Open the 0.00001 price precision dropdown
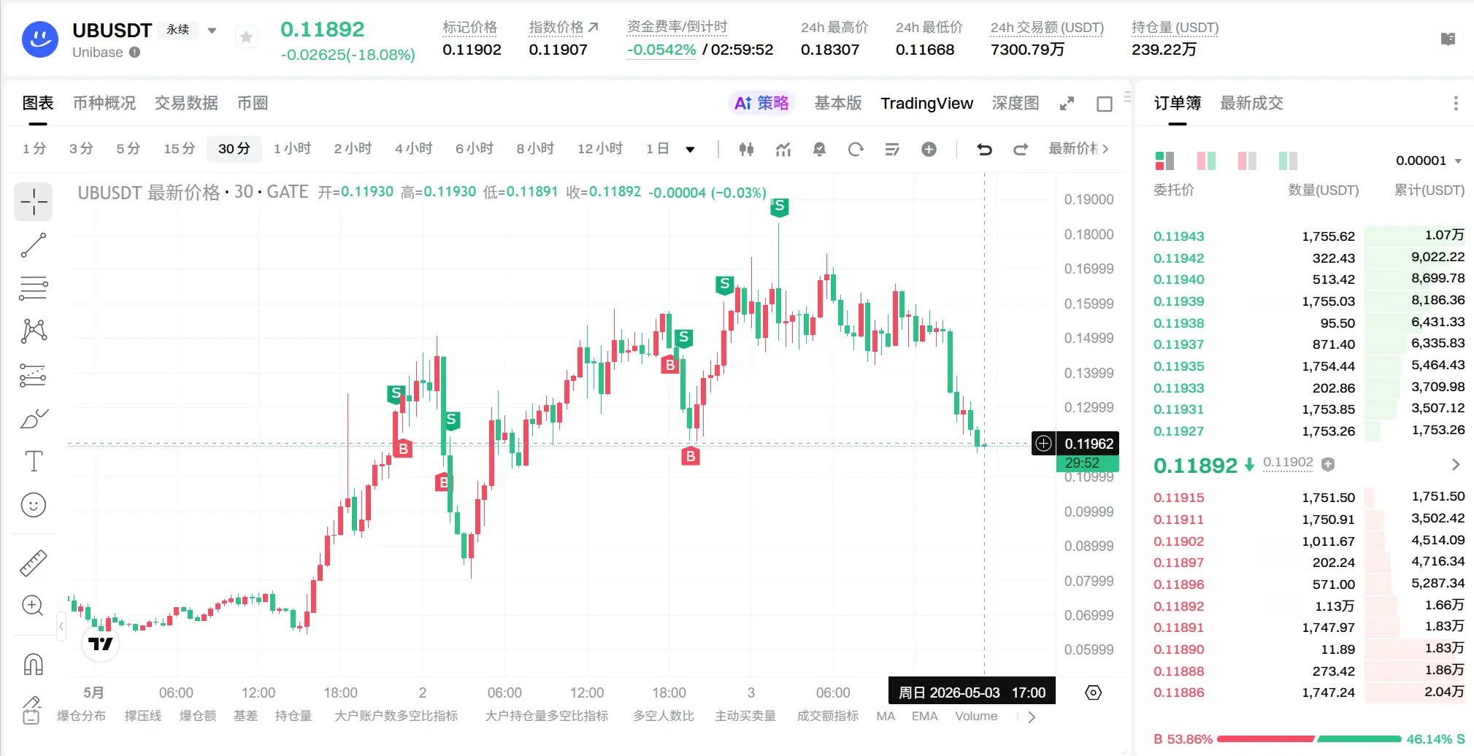Viewport: 1474px width, 756px height. coord(1429,161)
